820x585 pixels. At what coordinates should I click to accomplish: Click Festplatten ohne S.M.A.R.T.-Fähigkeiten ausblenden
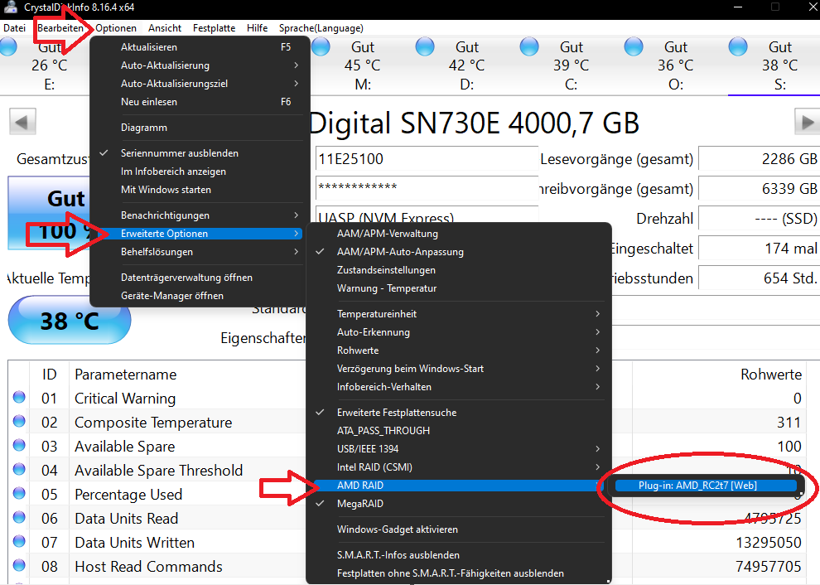tap(459, 573)
